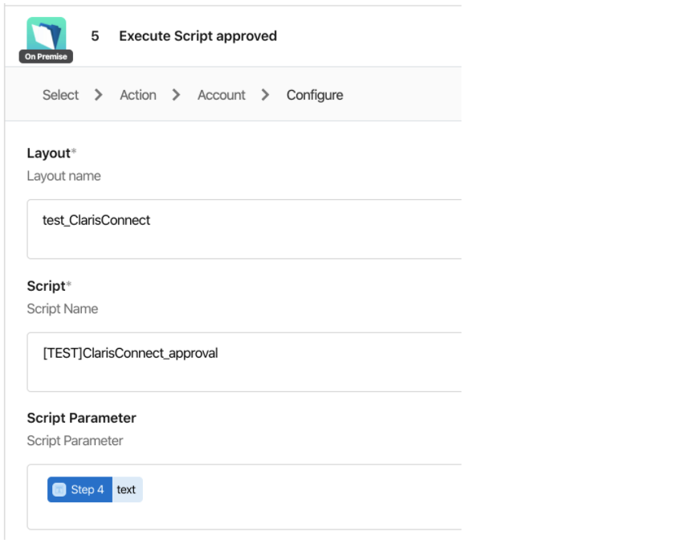Click the Script Parameter input field

coord(244,497)
